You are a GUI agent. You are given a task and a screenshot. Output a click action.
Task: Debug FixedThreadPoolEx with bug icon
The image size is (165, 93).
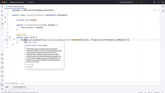[x=141, y=2]
